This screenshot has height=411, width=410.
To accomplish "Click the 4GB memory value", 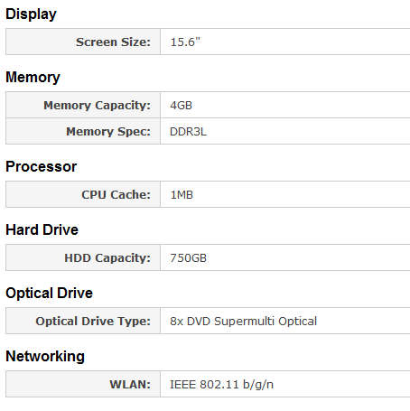I will (x=181, y=106).
